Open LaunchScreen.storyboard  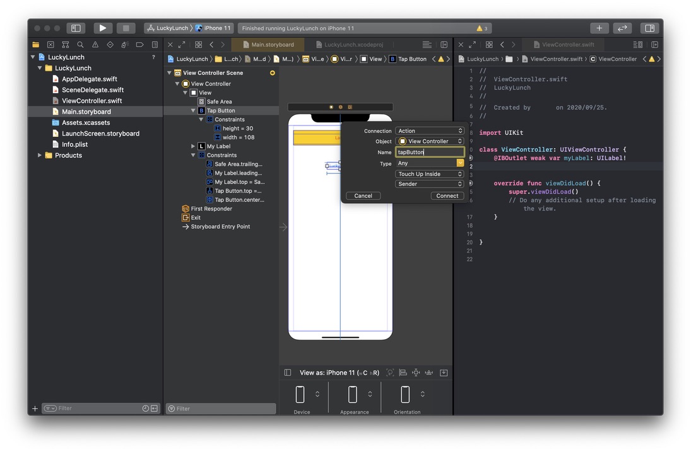click(x=100, y=134)
